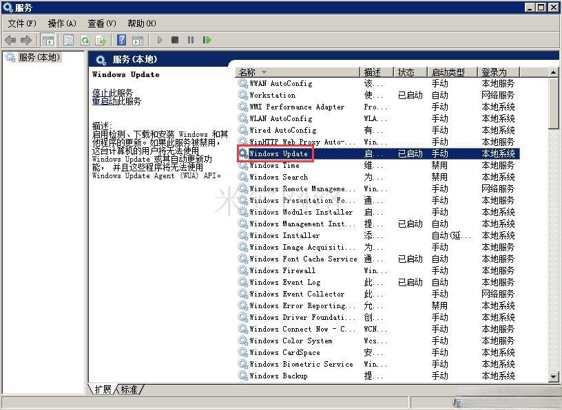Sort by the 名称 column header
562x410 pixels.
(298, 72)
